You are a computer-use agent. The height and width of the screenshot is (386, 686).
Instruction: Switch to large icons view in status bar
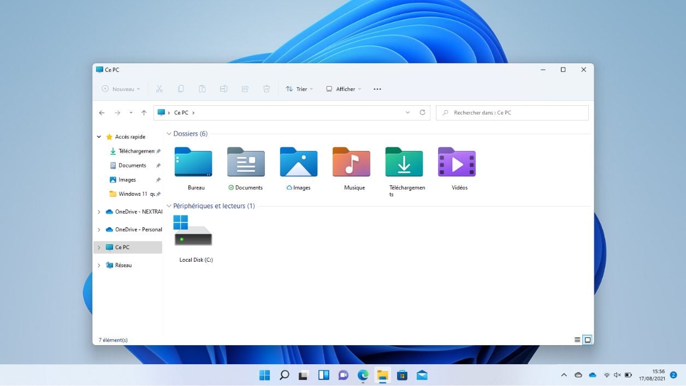588,340
